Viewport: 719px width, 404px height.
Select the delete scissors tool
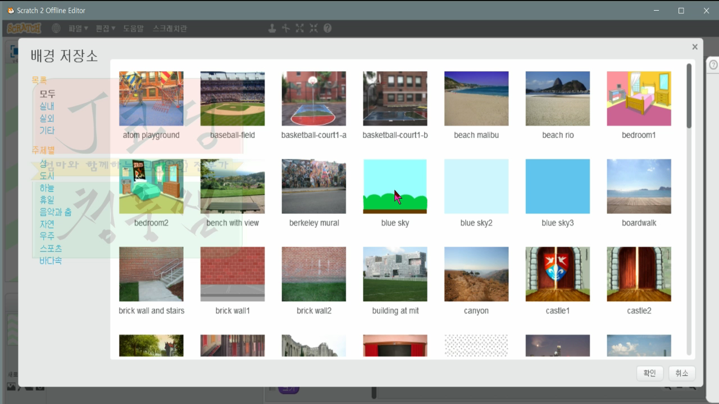tap(286, 28)
